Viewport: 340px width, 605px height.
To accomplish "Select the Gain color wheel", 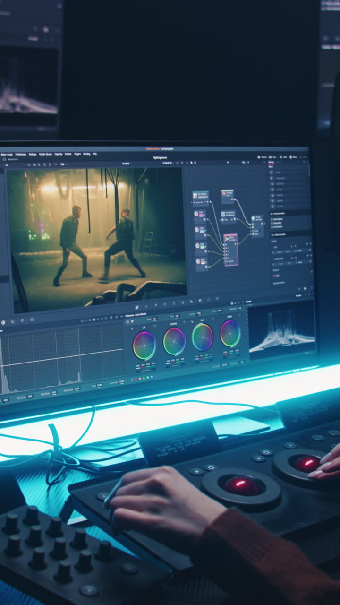I will 203,337.
